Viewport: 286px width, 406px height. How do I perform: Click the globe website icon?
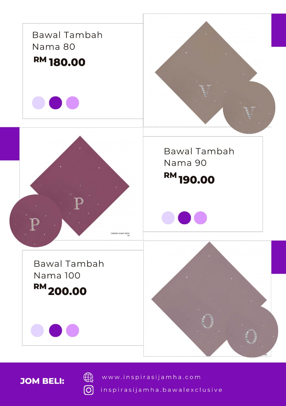(88, 377)
